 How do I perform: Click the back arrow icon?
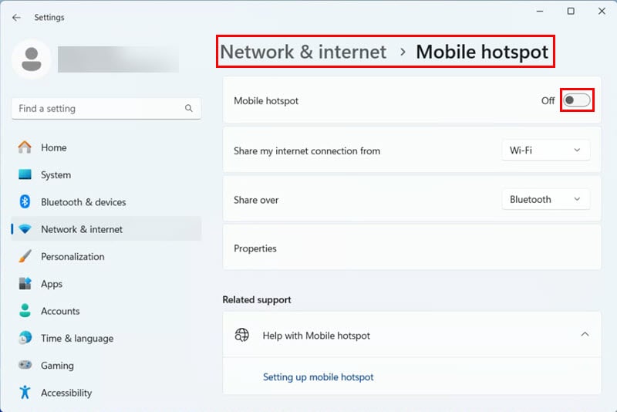tap(16, 17)
